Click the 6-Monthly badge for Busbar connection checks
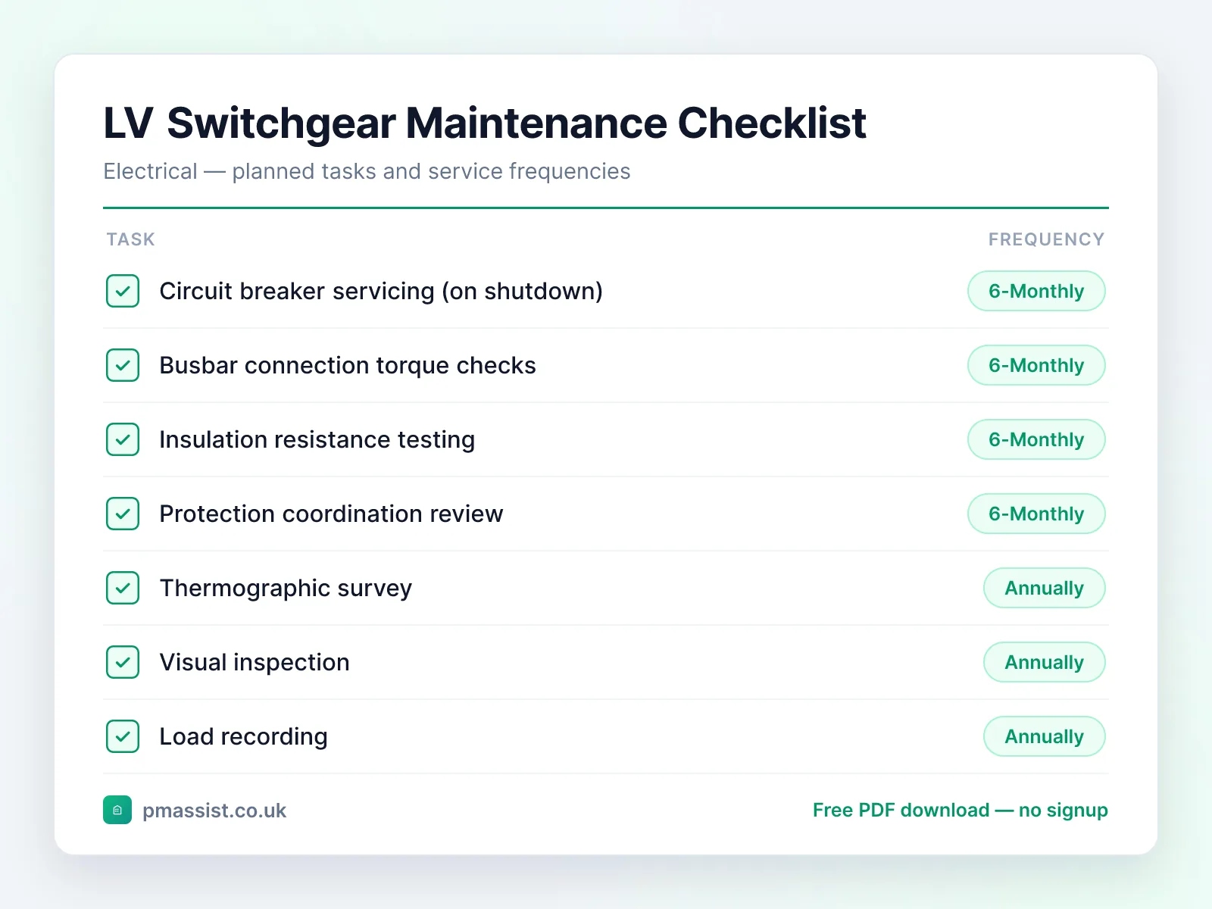The height and width of the screenshot is (909, 1212). (x=1036, y=365)
